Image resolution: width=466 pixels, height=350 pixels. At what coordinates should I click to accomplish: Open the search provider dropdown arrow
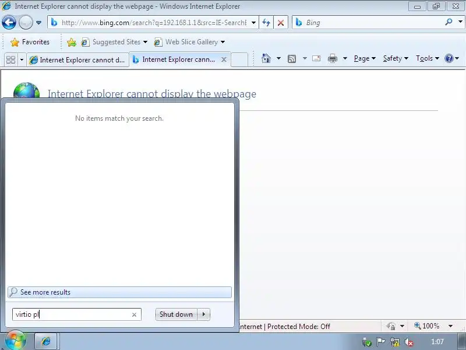460,22
